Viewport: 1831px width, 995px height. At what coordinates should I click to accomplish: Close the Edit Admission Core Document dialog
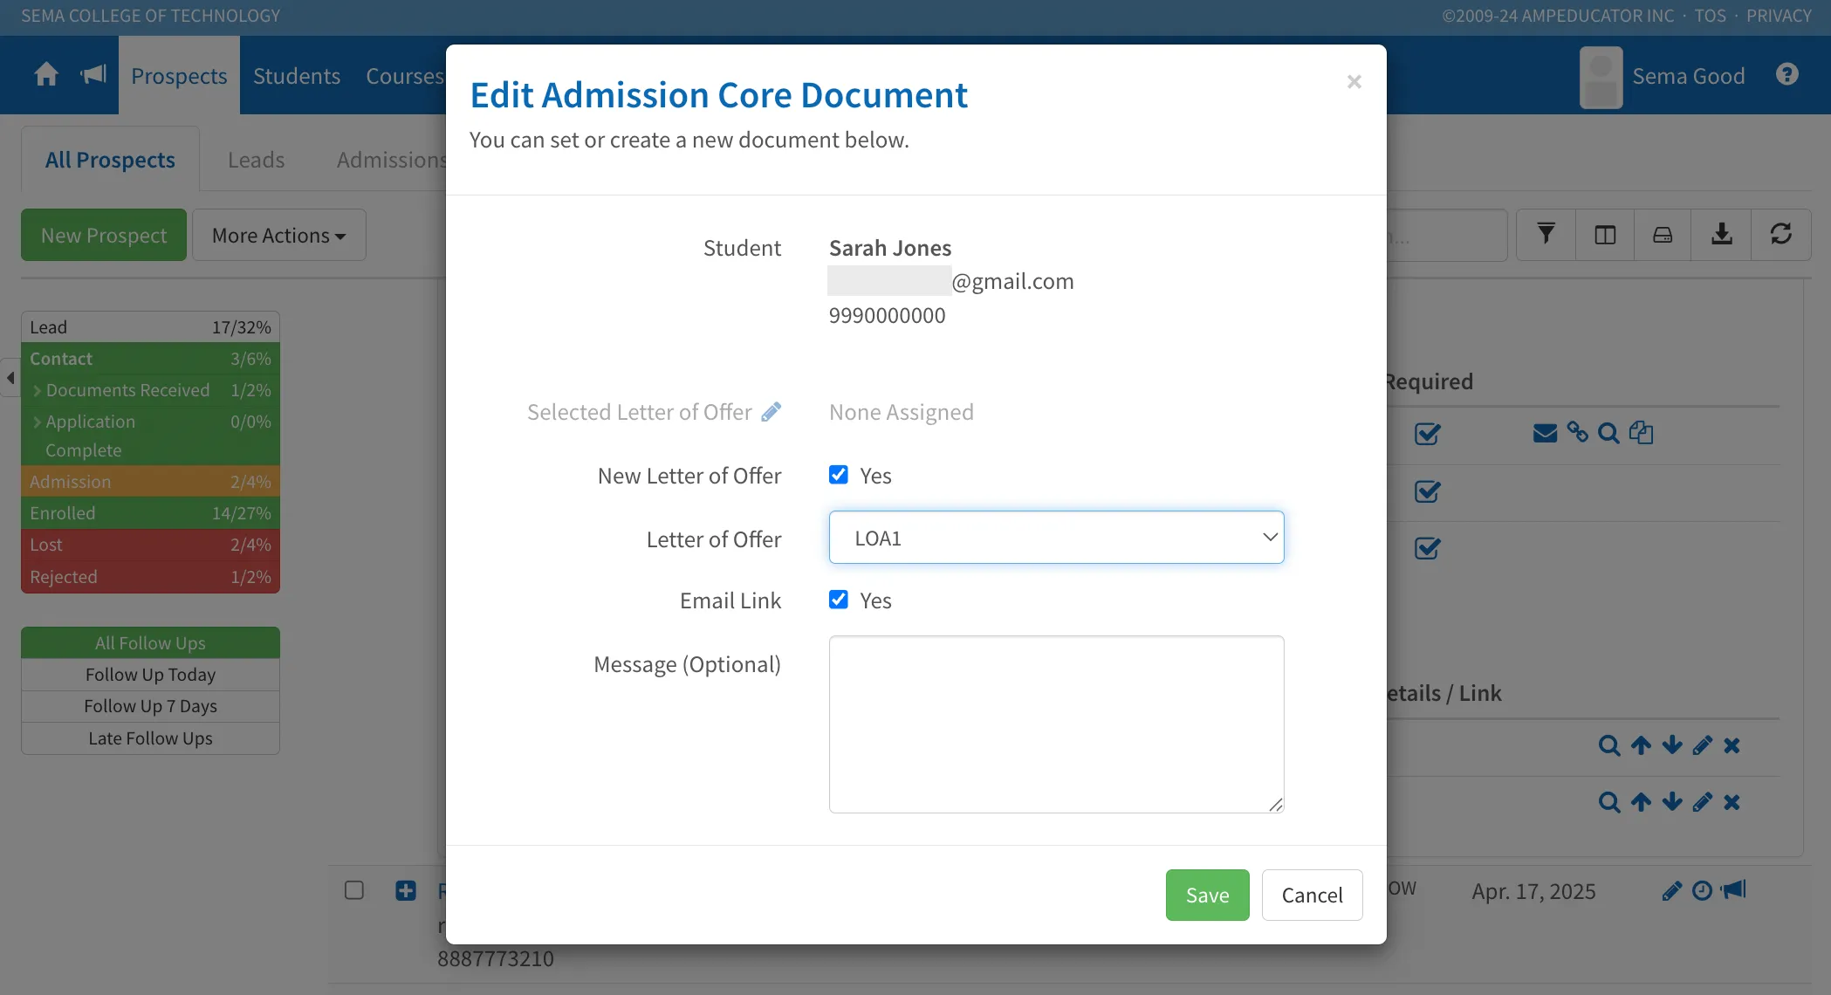pyautogui.click(x=1354, y=81)
